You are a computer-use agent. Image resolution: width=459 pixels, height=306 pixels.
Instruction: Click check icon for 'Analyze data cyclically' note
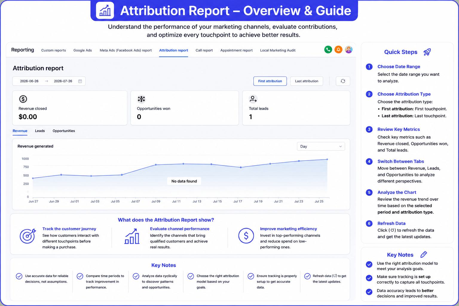click(136, 276)
